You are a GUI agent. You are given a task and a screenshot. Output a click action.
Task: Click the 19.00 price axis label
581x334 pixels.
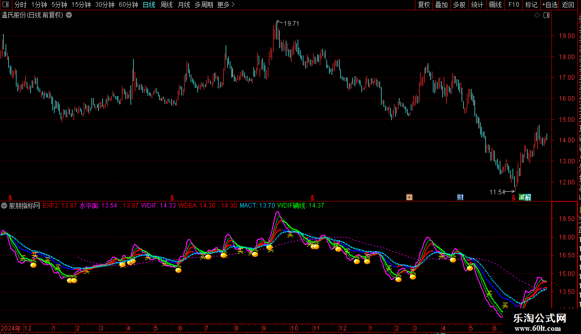pos(567,36)
